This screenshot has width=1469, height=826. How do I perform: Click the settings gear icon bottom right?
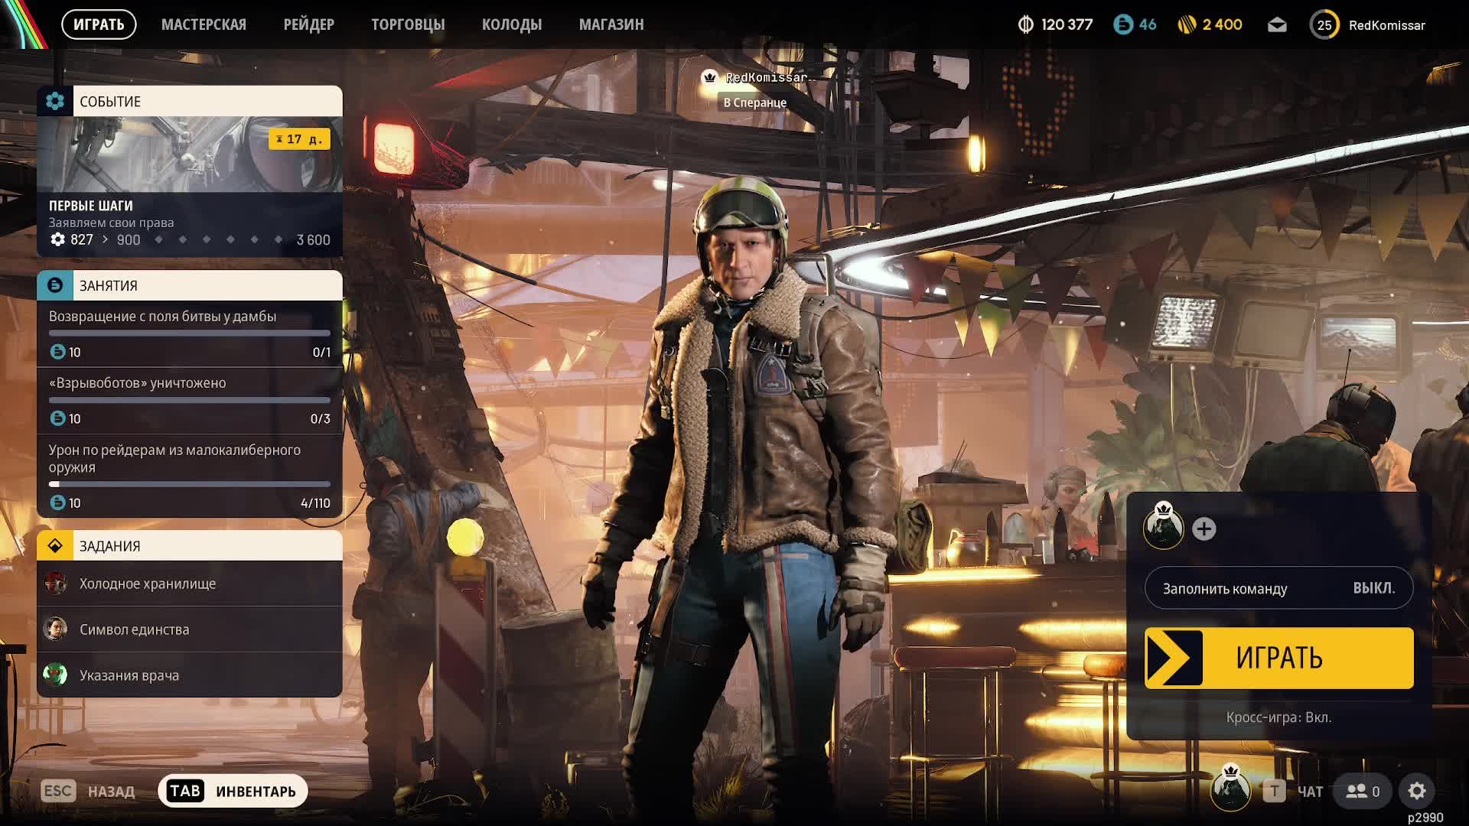pyautogui.click(x=1417, y=791)
